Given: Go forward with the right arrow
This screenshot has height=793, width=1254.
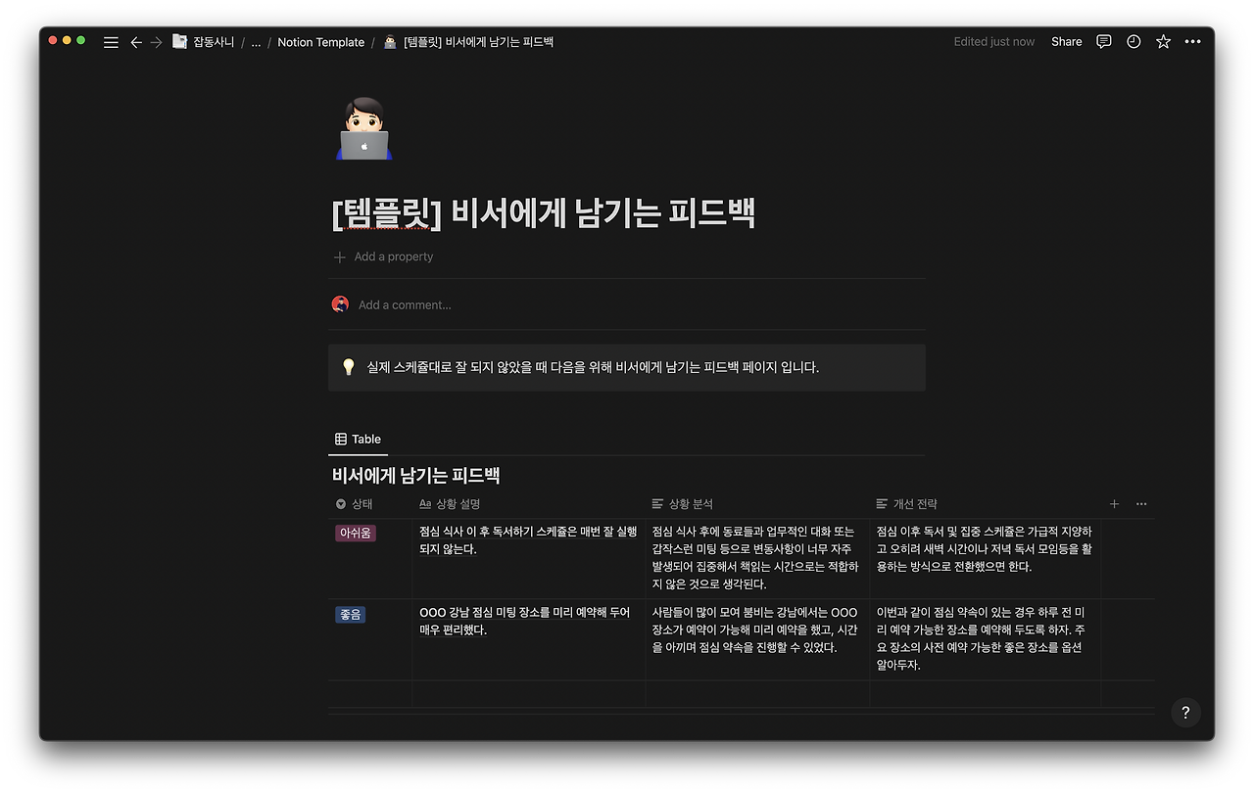Looking at the screenshot, I should pyautogui.click(x=156, y=42).
